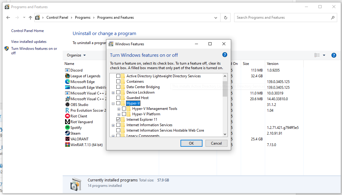Click the Microsoft Edge WebView icon
342x195 pixels.
[67, 87]
